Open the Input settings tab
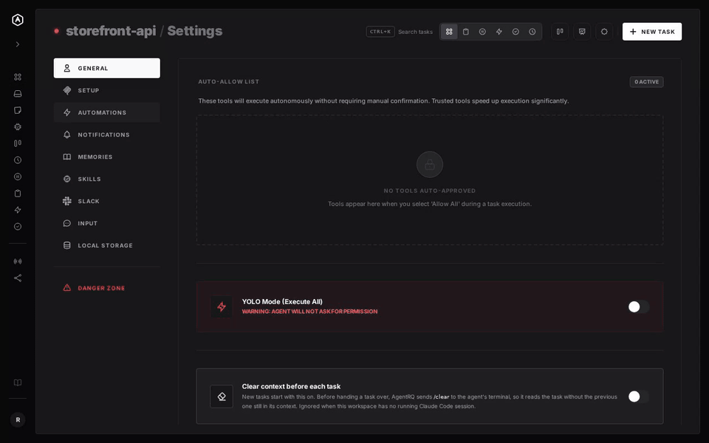The width and height of the screenshot is (709, 443). (x=106, y=223)
